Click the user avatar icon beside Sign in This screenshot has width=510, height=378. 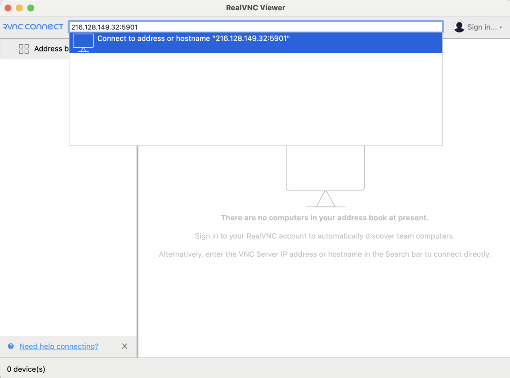tap(459, 27)
